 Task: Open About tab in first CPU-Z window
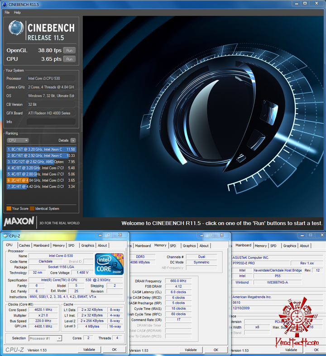[x=102, y=245]
